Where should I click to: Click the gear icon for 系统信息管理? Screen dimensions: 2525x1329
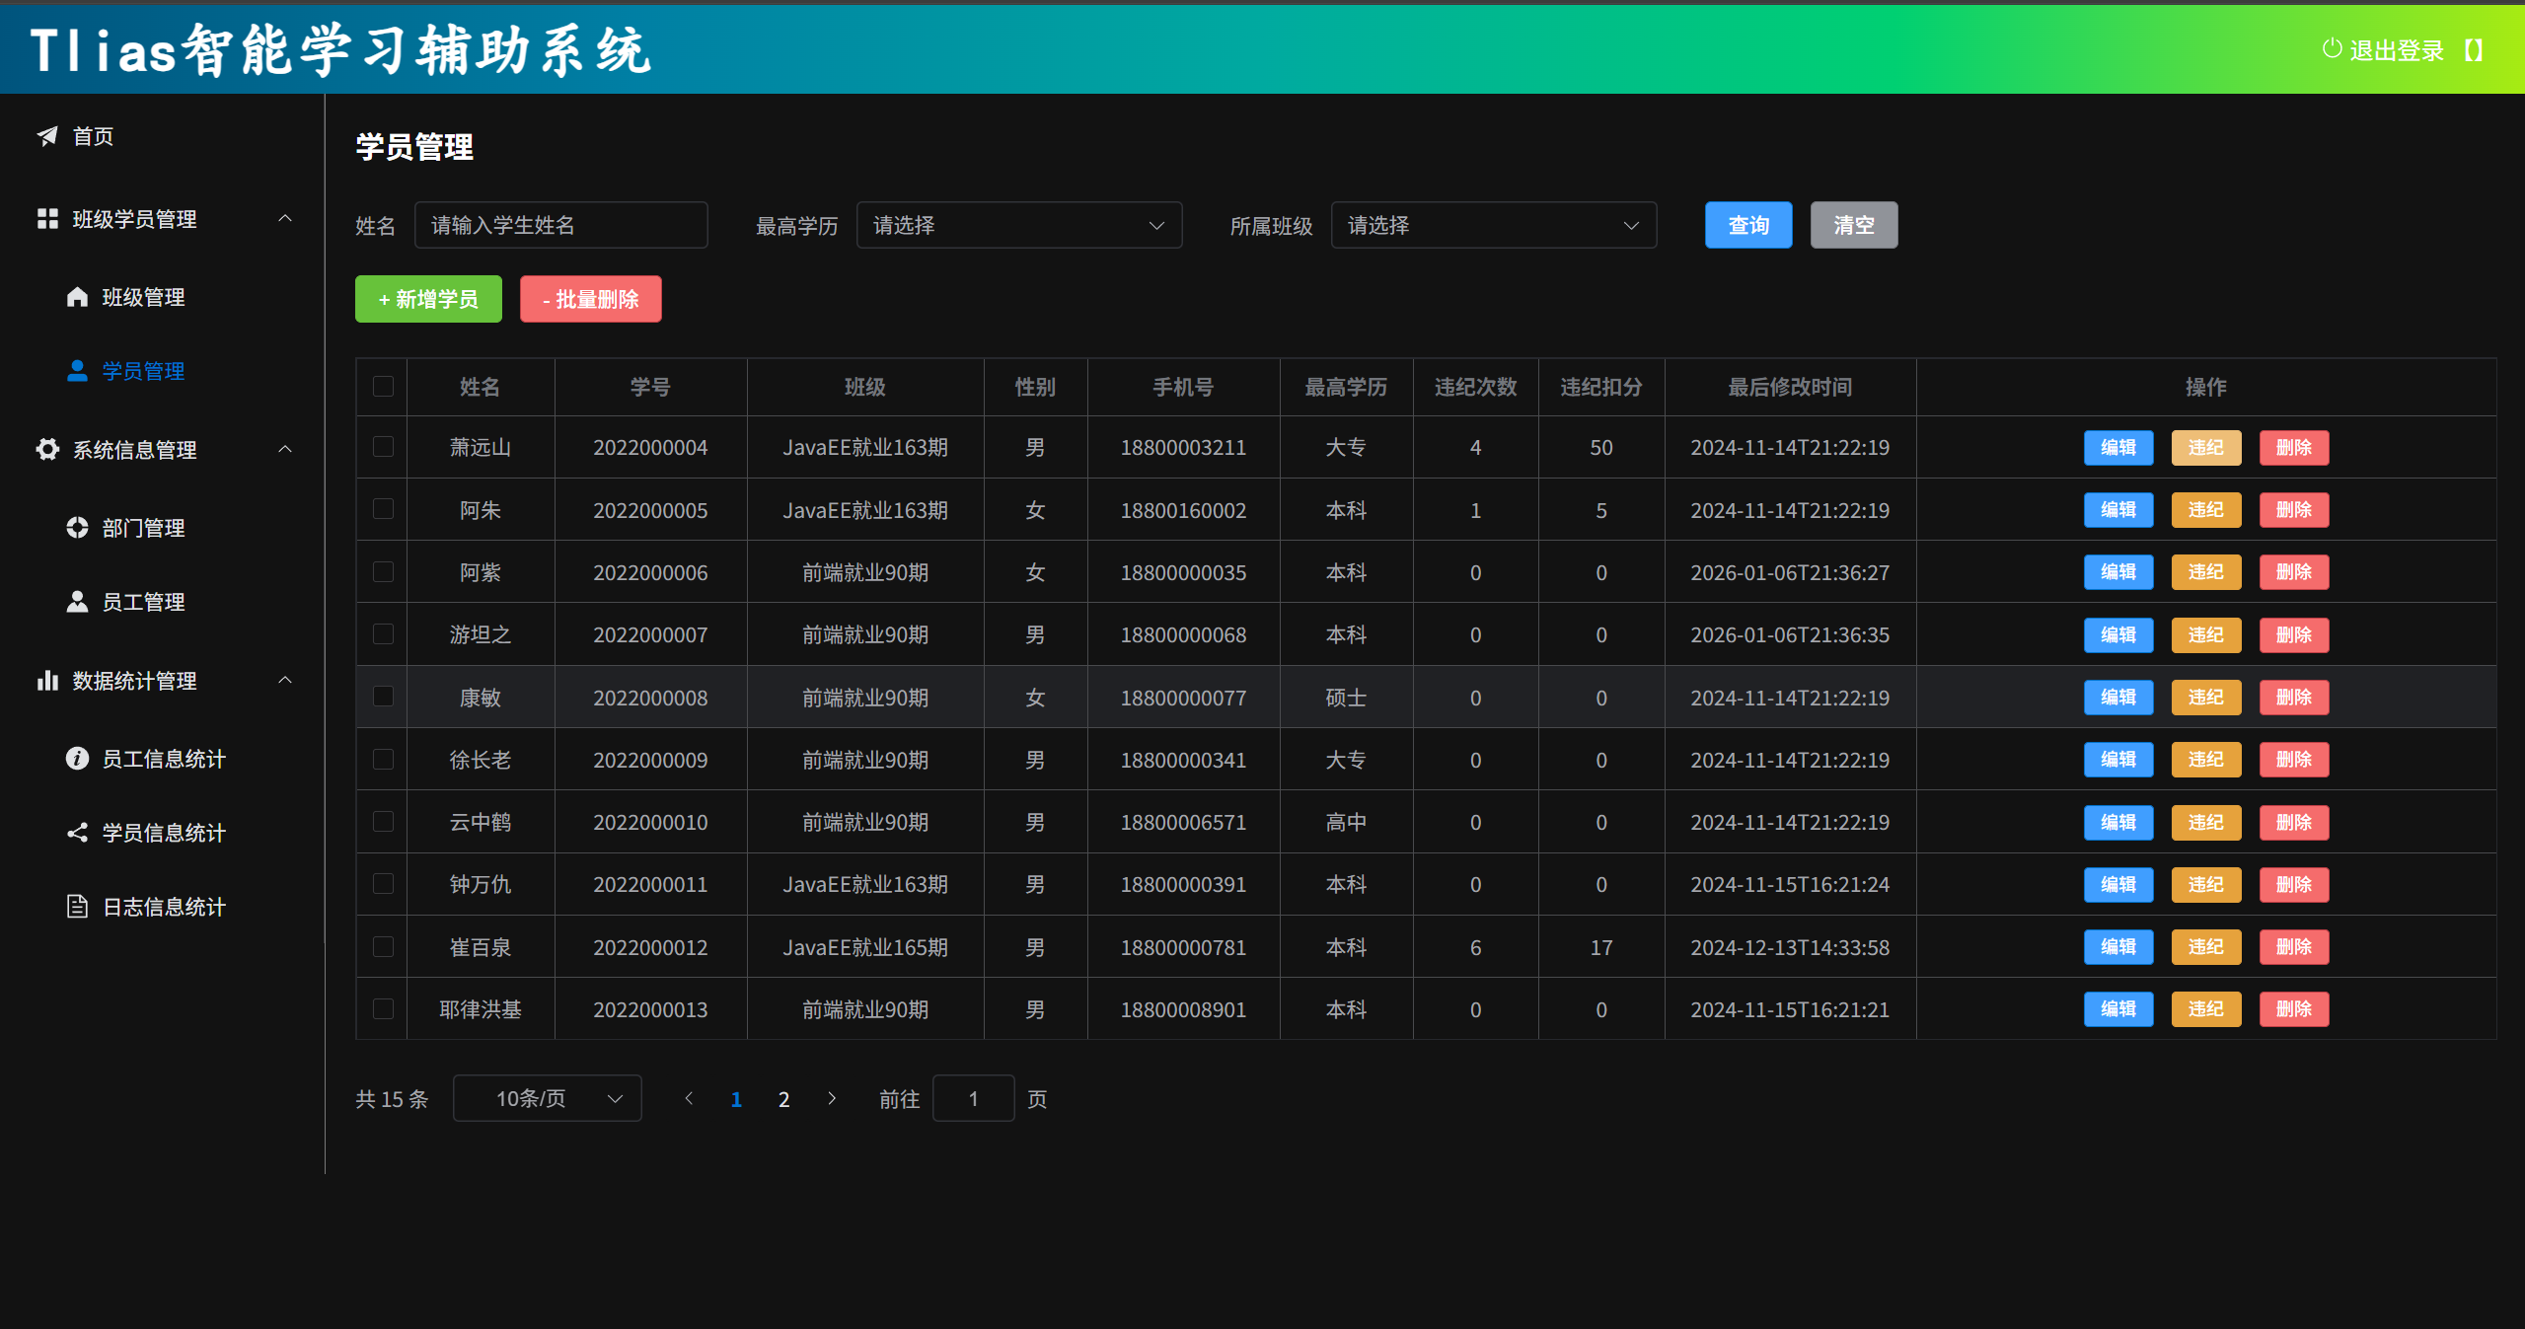coord(46,450)
